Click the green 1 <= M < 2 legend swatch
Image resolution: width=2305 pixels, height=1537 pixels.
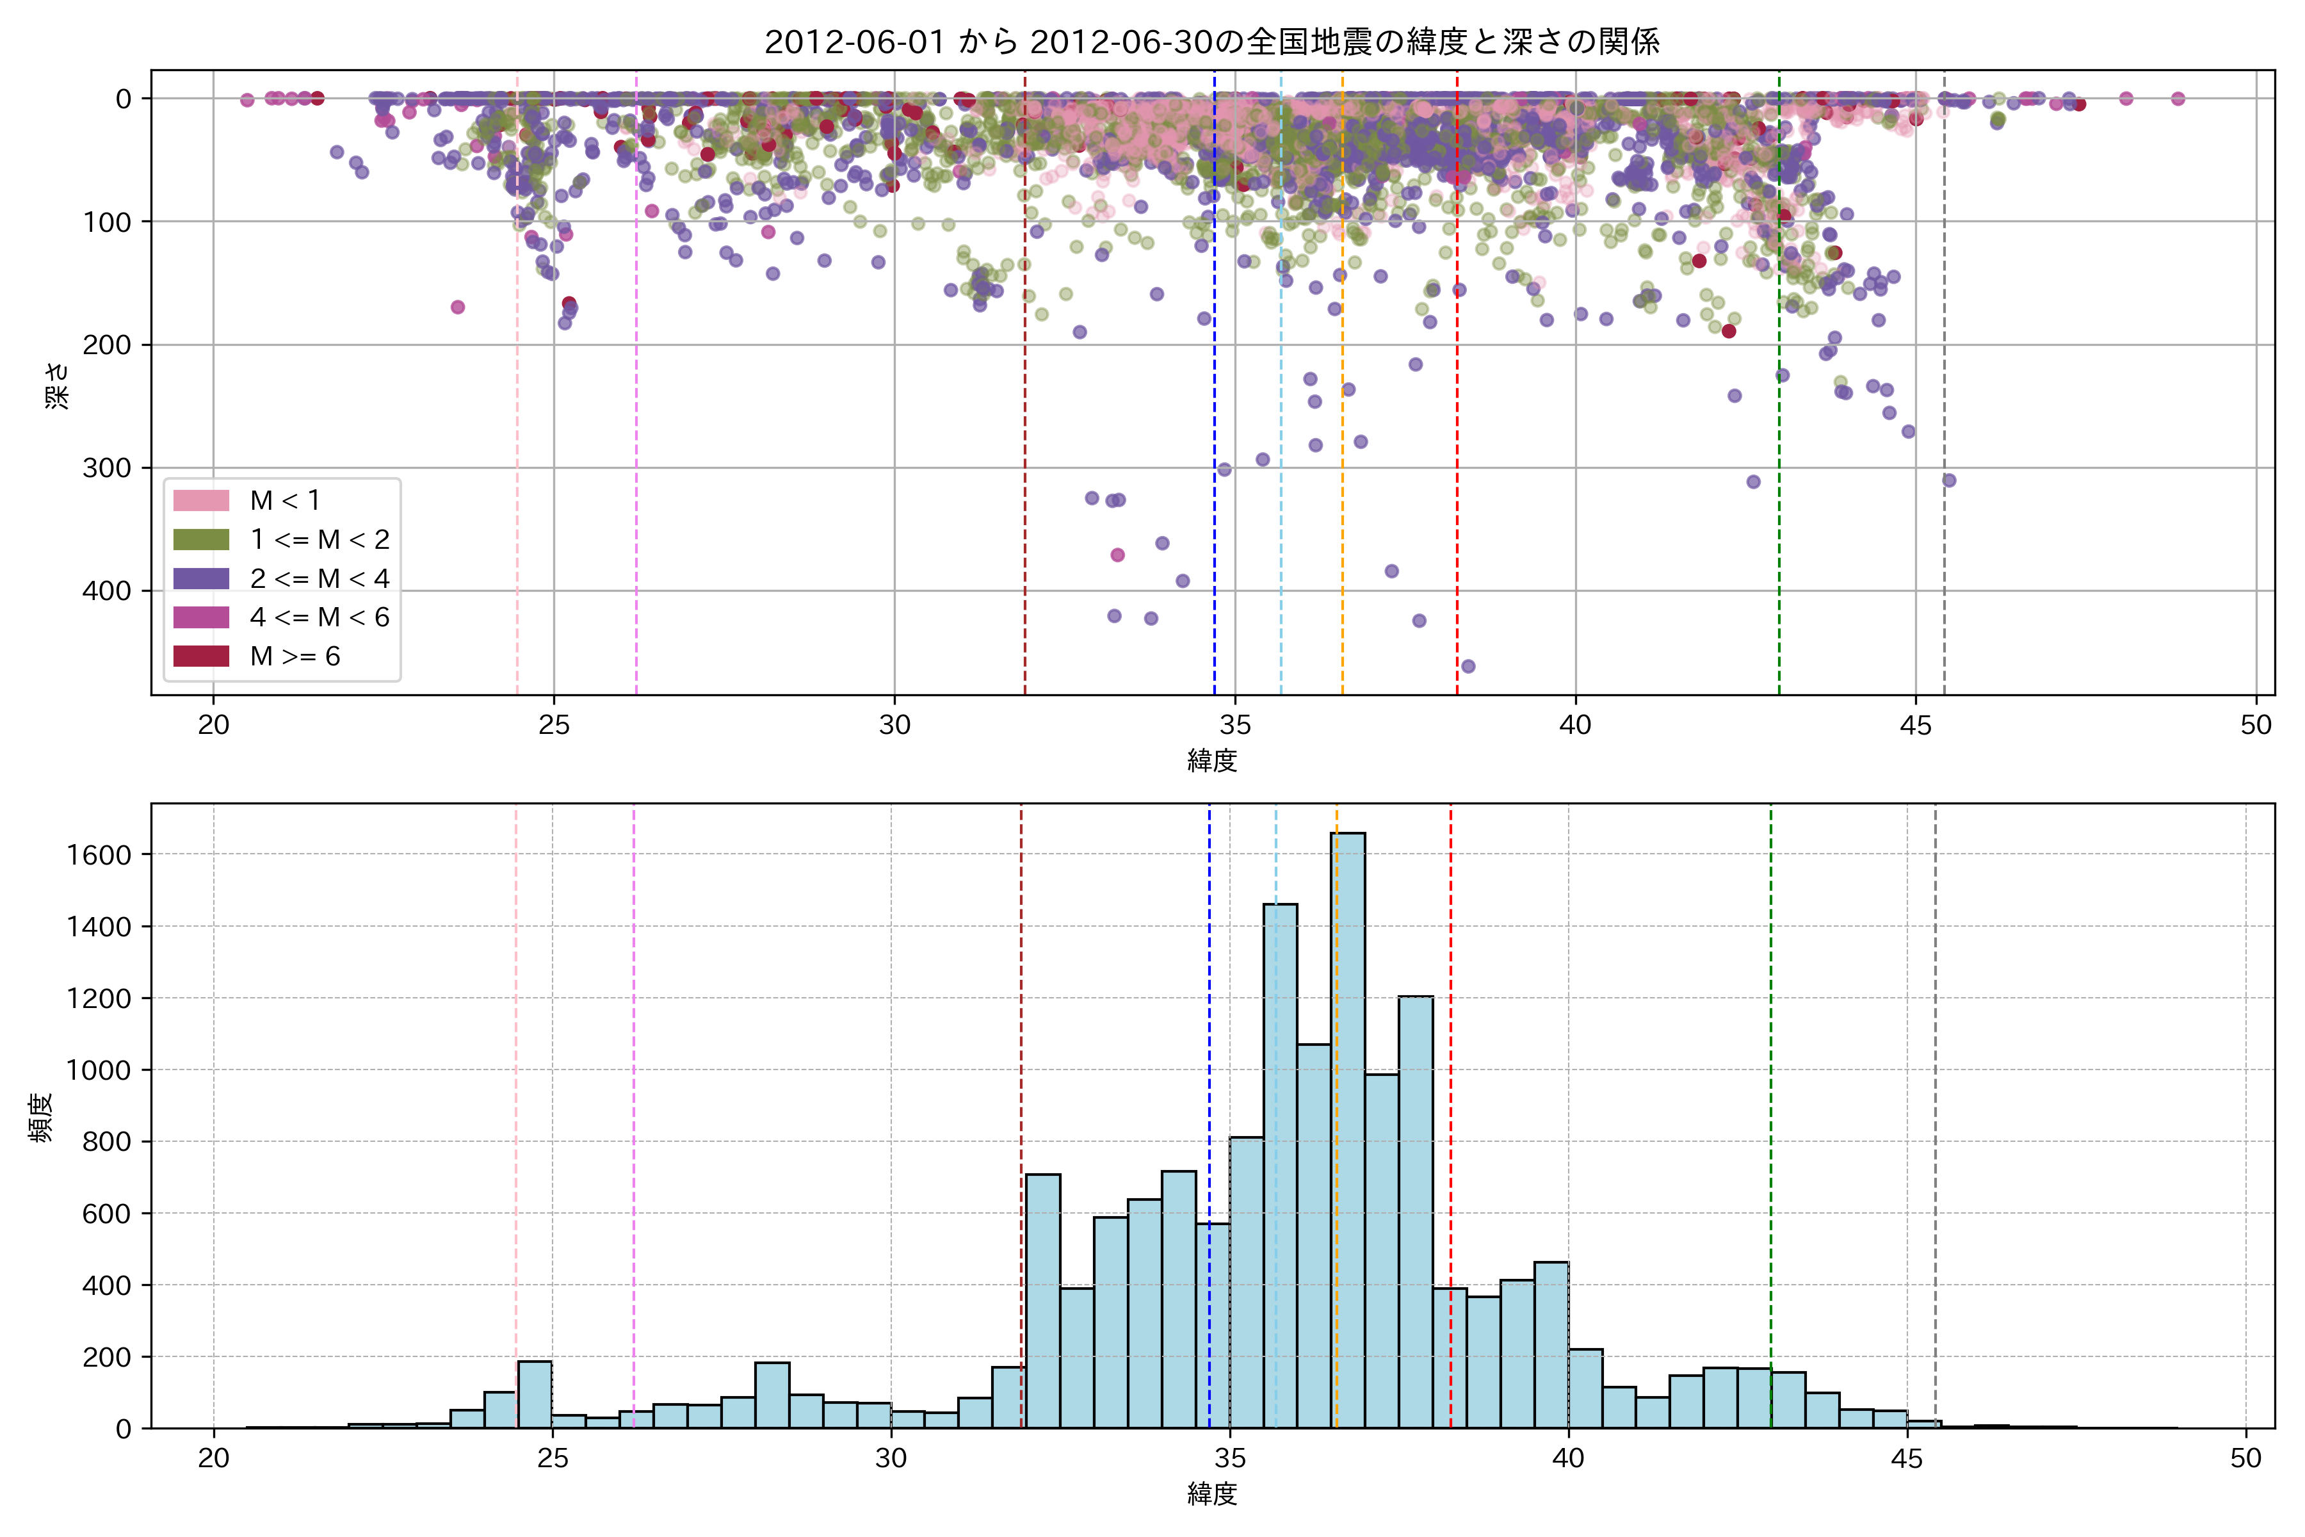[x=201, y=540]
